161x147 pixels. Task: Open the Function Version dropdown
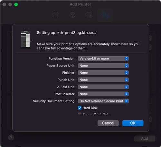click(103, 58)
